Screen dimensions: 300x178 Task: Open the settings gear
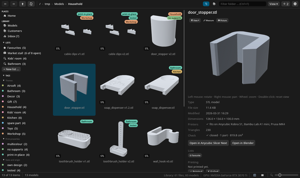pyautogui.click(x=295, y=4)
